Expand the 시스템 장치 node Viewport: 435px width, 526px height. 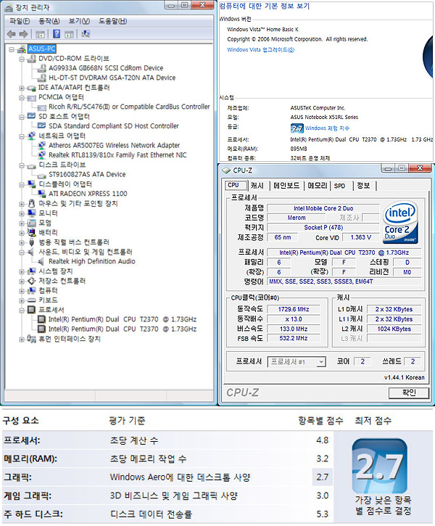tap(22, 272)
